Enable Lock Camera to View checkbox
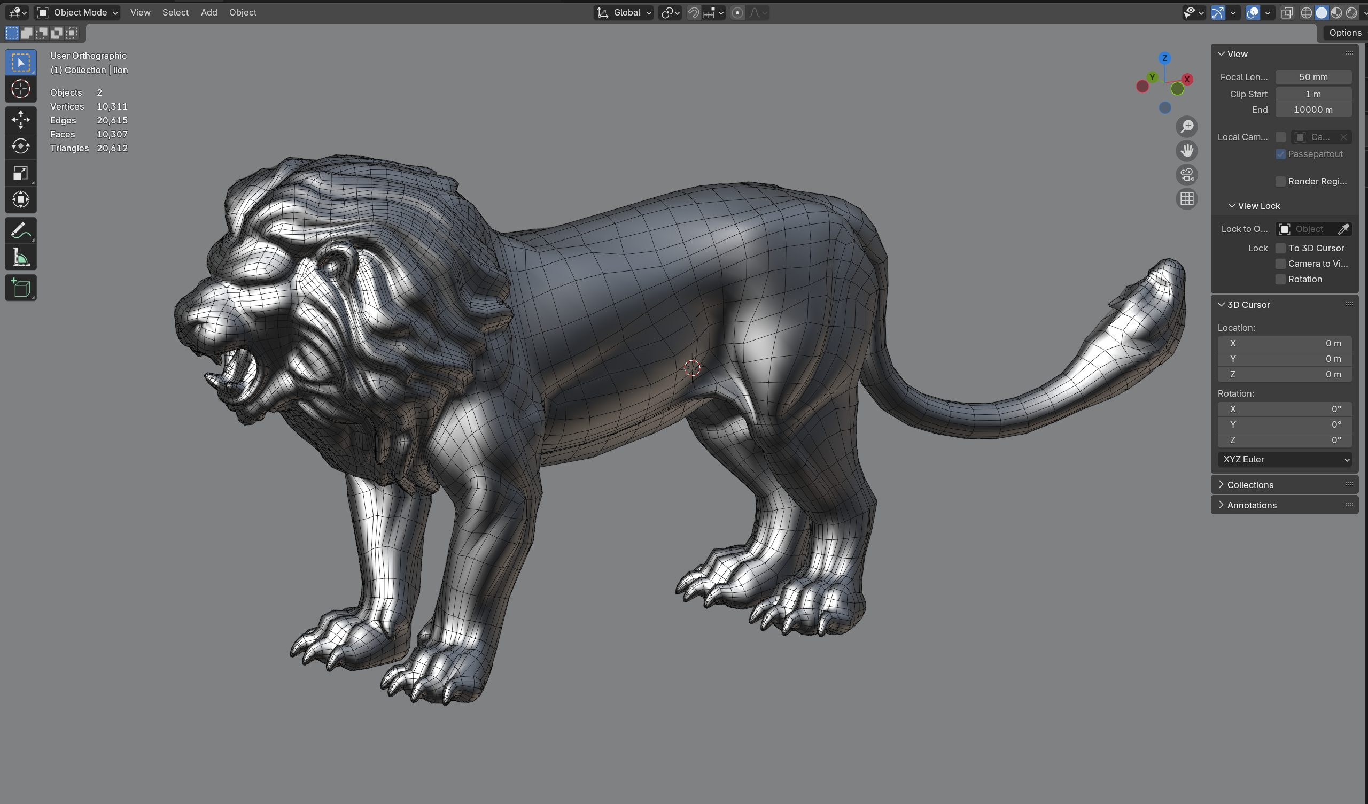The width and height of the screenshot is (1368, 804). pos(1280,264)
